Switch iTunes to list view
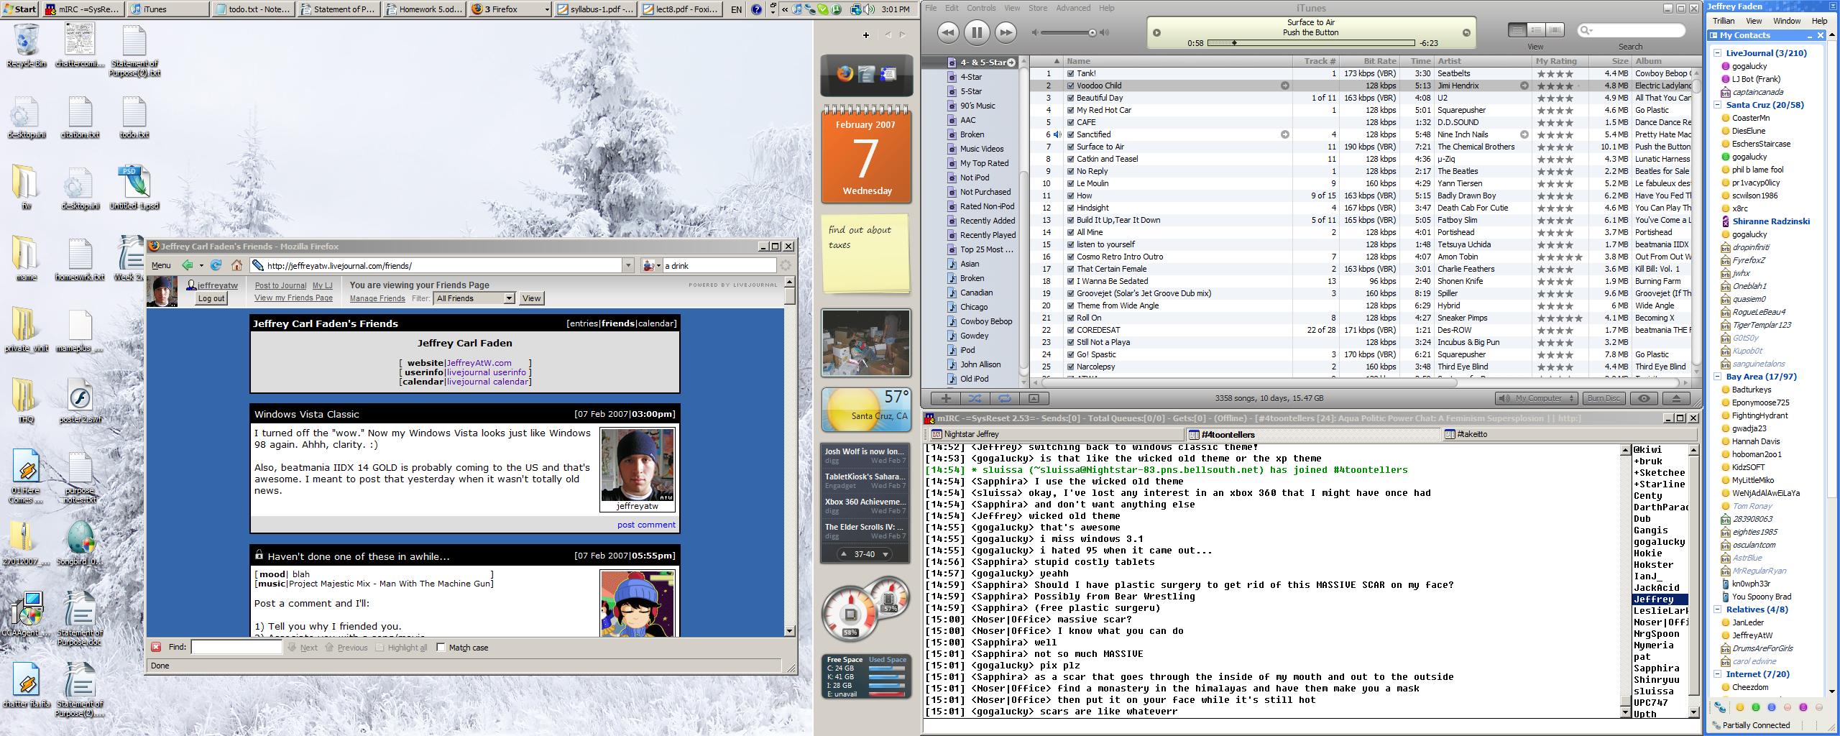This screenshot has height=736, width=1840. (x=1517, y=30)
